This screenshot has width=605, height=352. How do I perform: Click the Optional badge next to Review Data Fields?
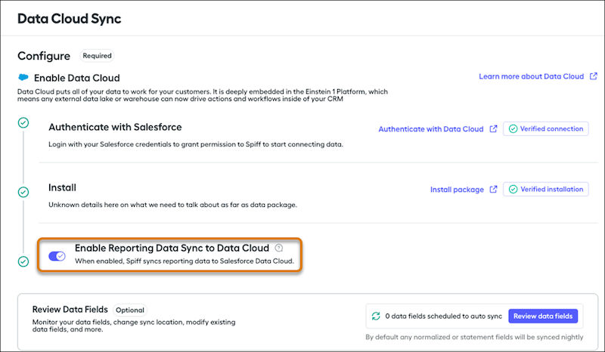[x=129, y=310]
